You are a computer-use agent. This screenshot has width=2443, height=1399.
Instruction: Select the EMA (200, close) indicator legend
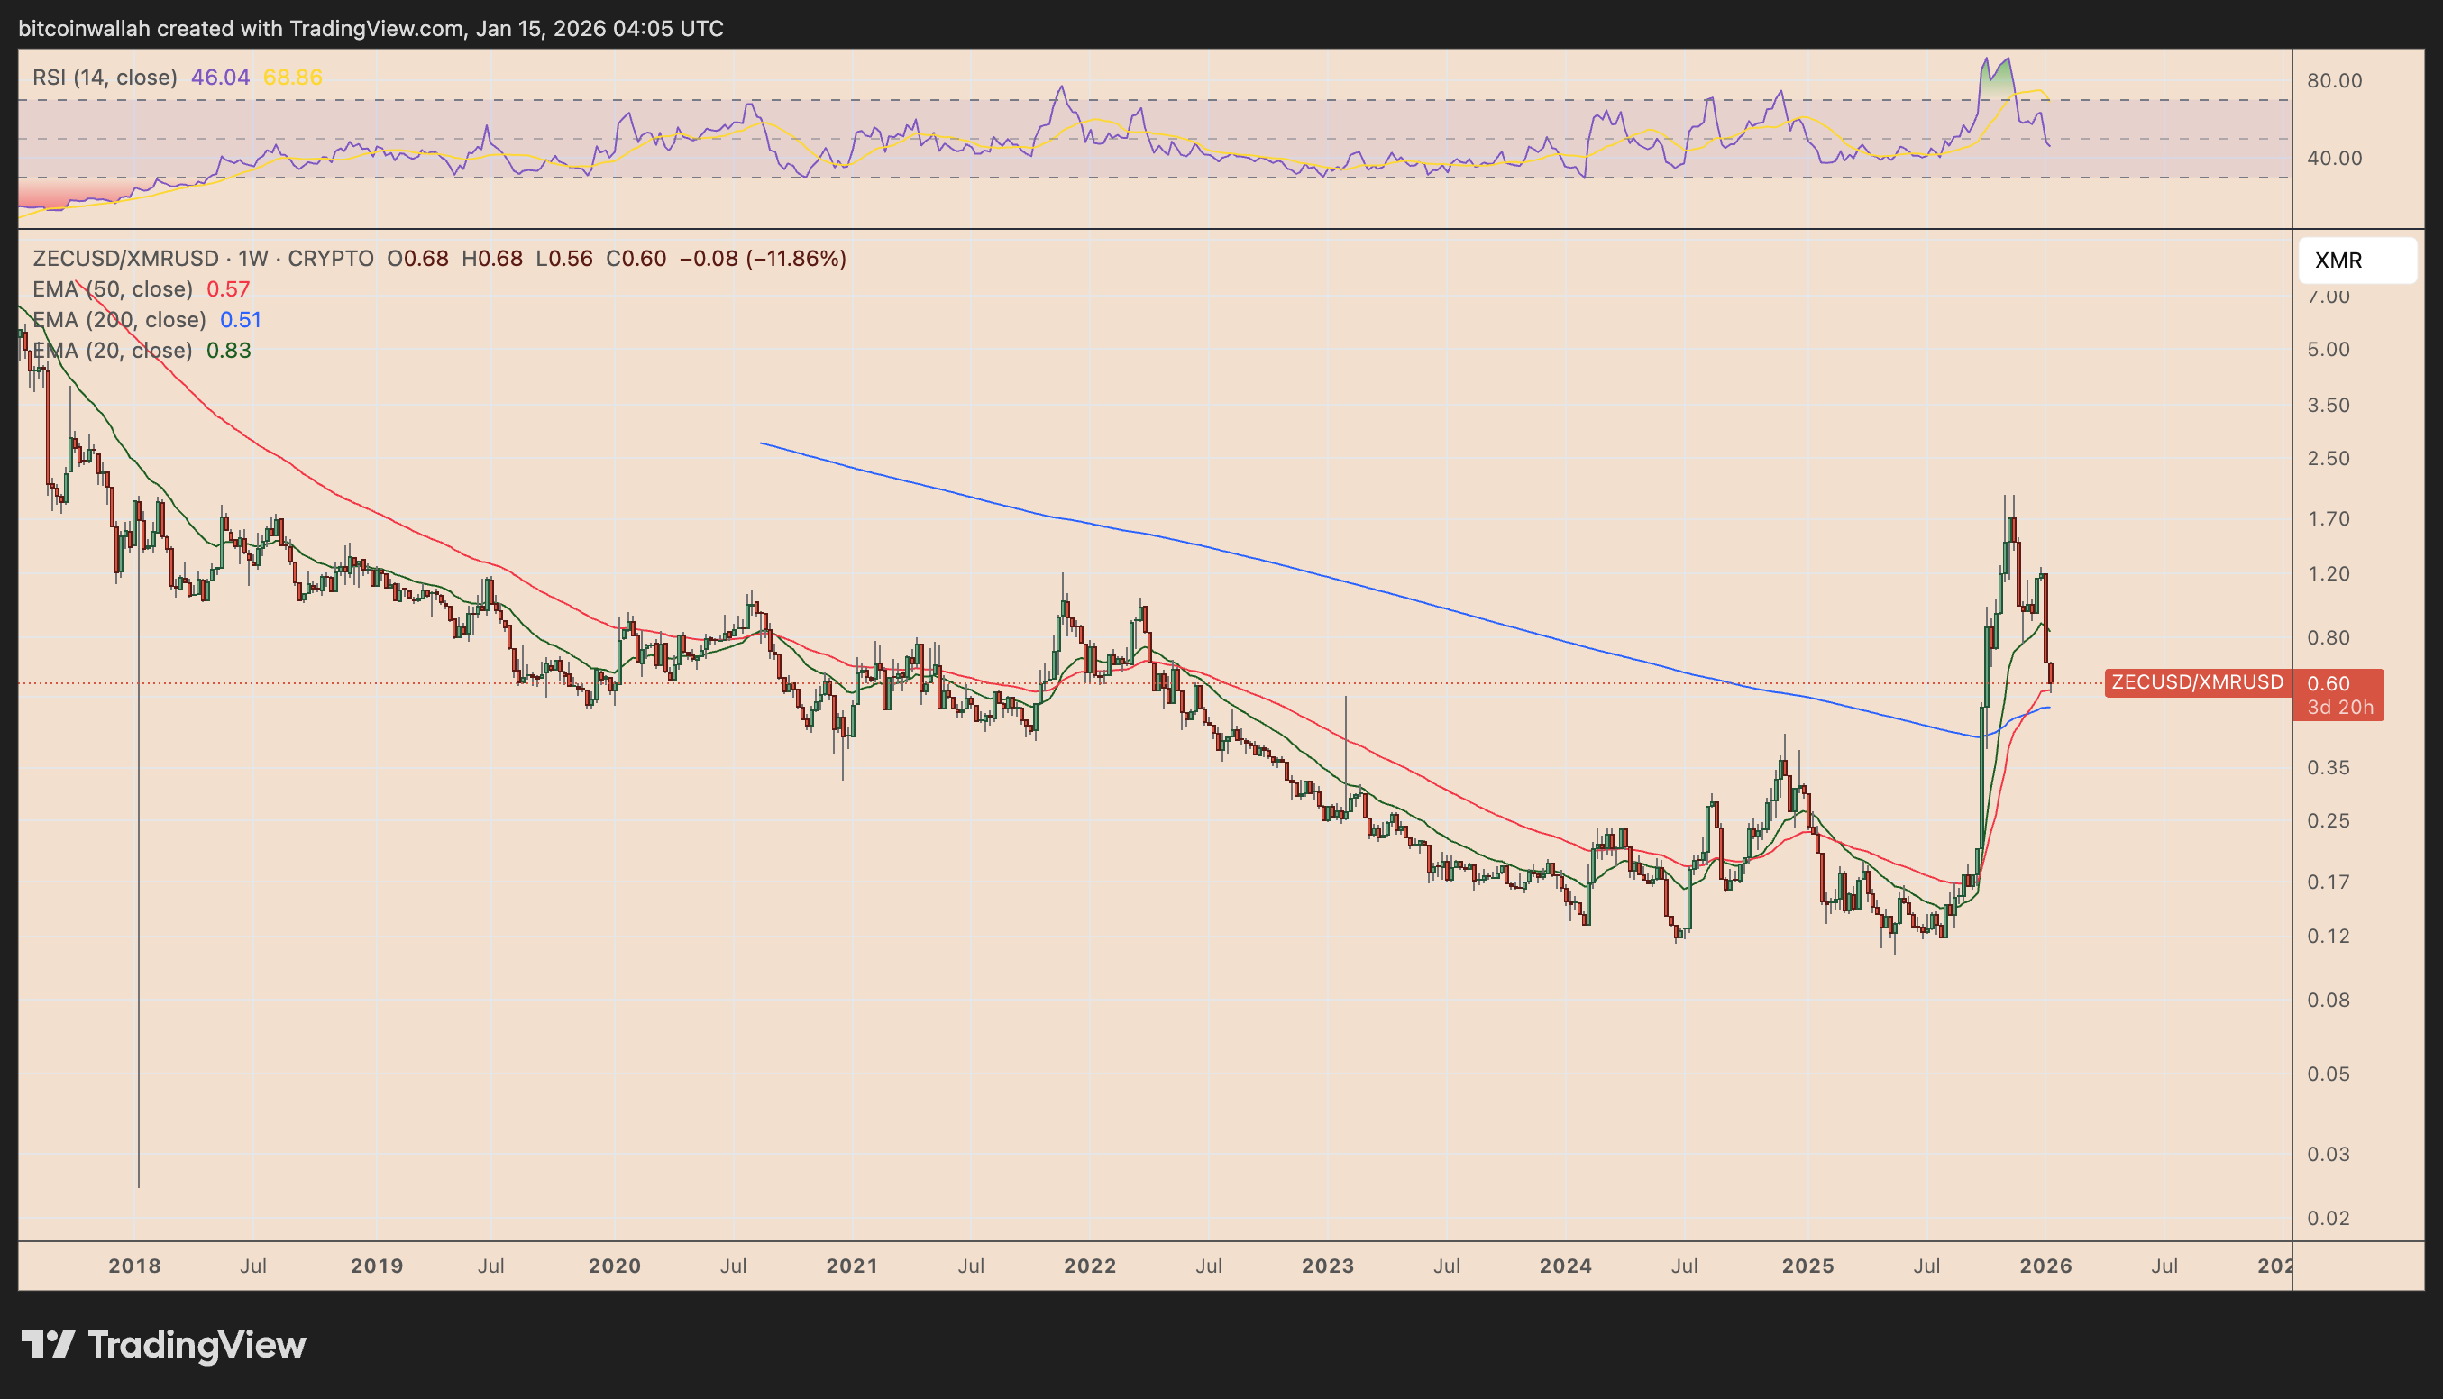click(119, 320)
